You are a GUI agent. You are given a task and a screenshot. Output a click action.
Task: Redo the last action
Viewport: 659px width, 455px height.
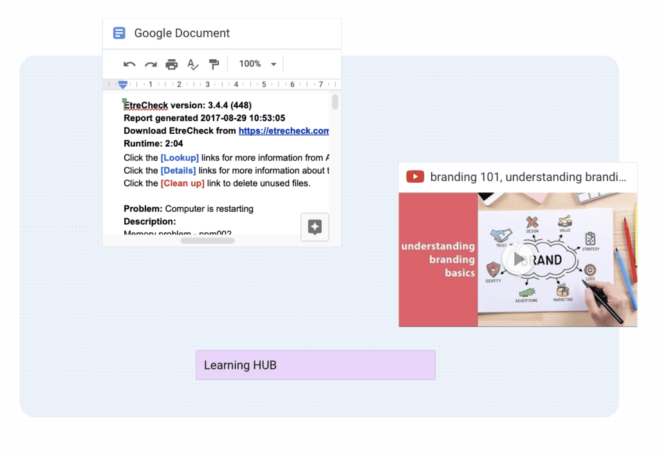(151, 64)
